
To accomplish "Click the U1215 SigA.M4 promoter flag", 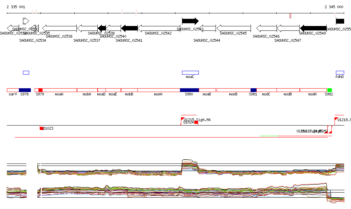I will pyautogui.click(x=183, y=119).
